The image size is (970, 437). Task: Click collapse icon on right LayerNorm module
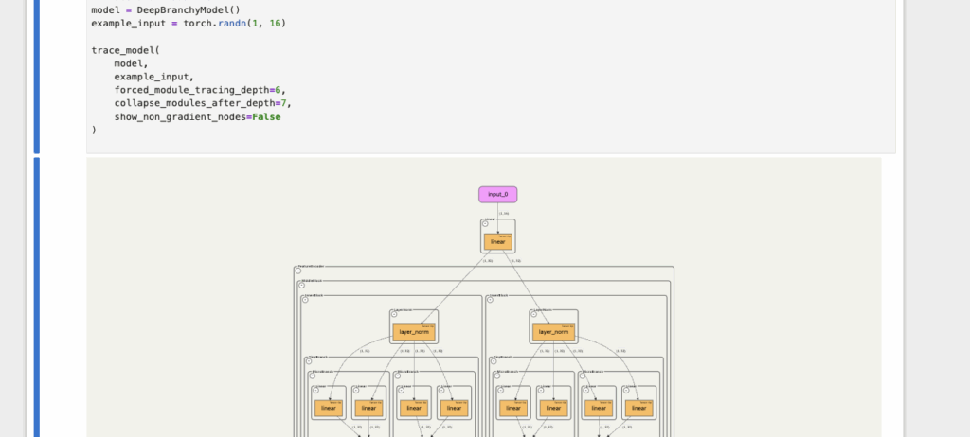[x=533, y=313]
